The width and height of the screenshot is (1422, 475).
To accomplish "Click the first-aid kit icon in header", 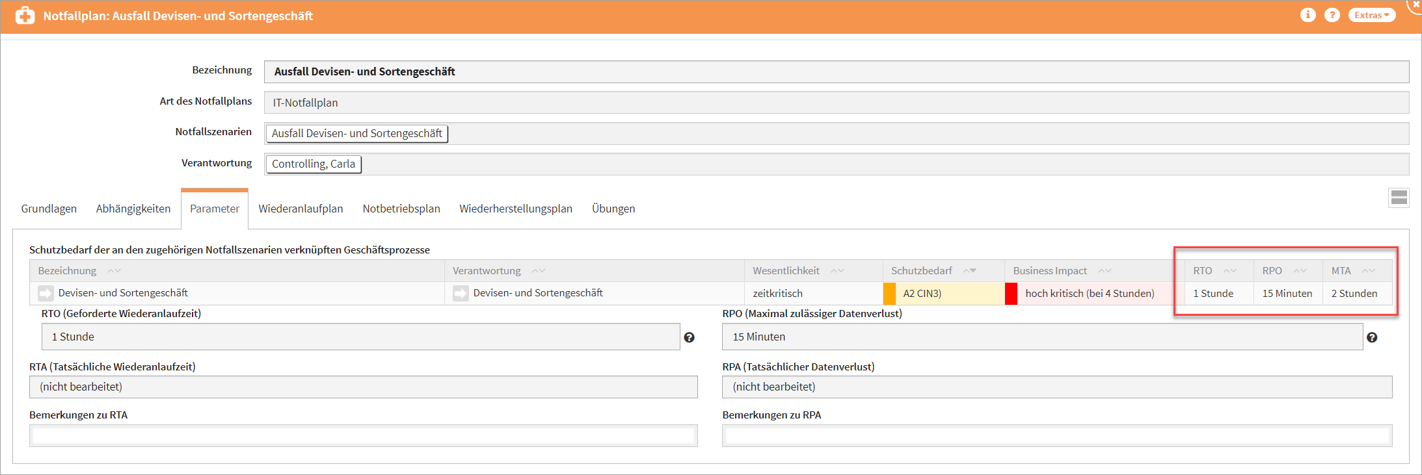I will [x=25, y=16].
